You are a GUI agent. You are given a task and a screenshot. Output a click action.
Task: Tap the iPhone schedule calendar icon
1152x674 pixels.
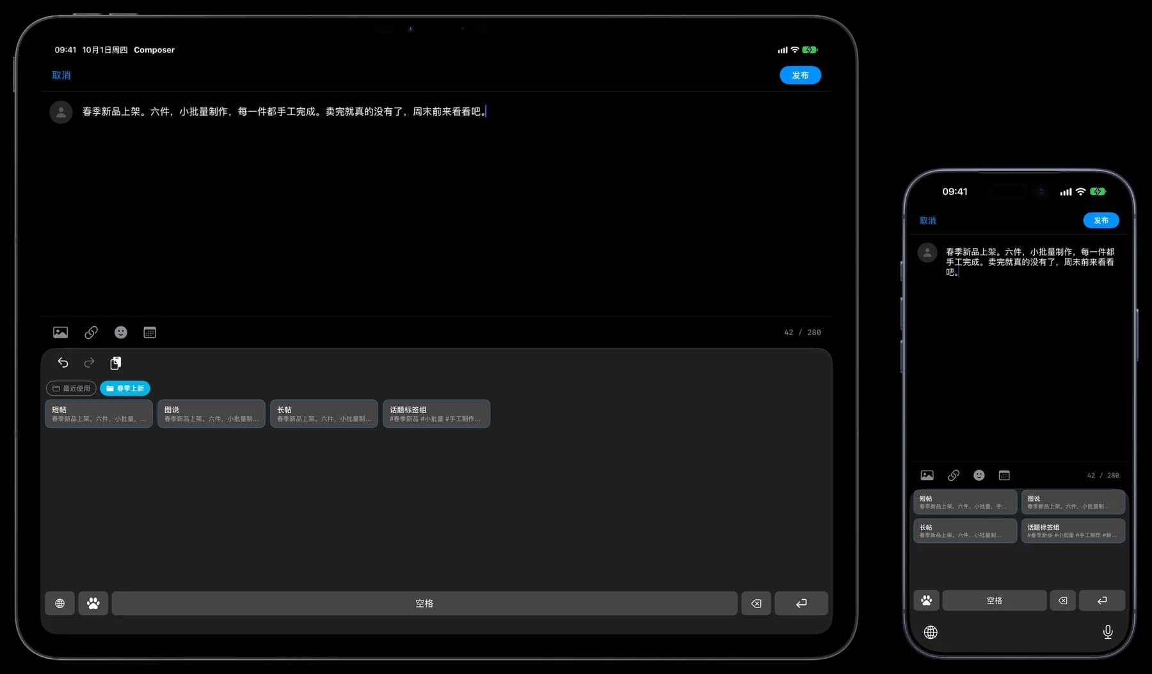[x=1004, y=475]
